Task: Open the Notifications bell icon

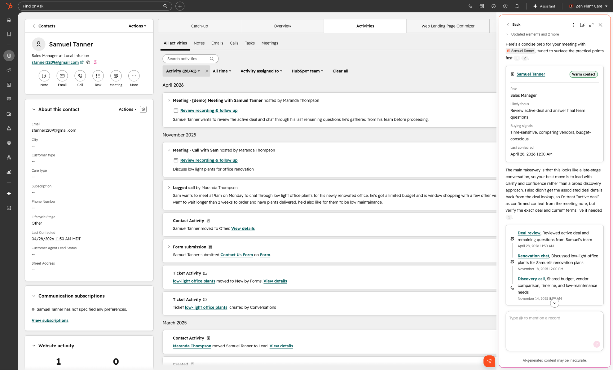Action: click(x=517, y=6)
